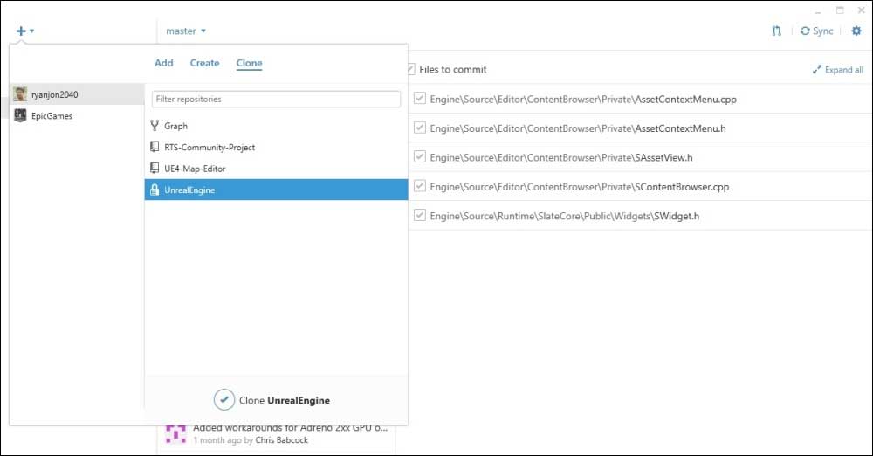
Task: Click the pink commit author avatar
Action: pos(176,434)
